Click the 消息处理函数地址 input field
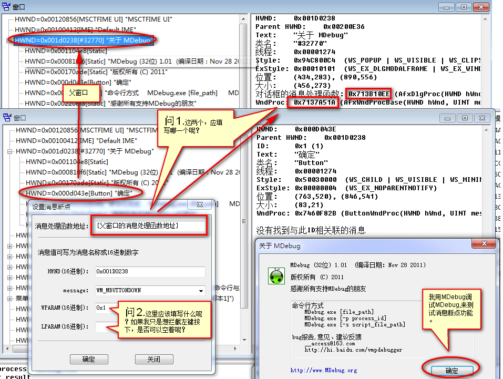 pyautogui.click(x=150, y=226)
